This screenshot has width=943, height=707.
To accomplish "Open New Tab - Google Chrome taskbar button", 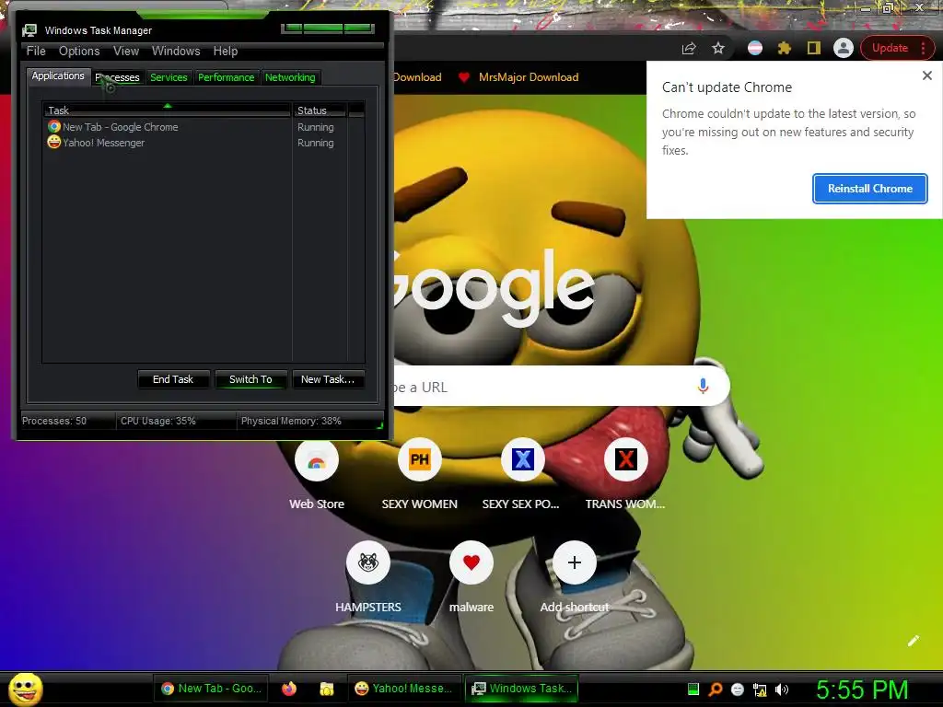I will point(212,689).
